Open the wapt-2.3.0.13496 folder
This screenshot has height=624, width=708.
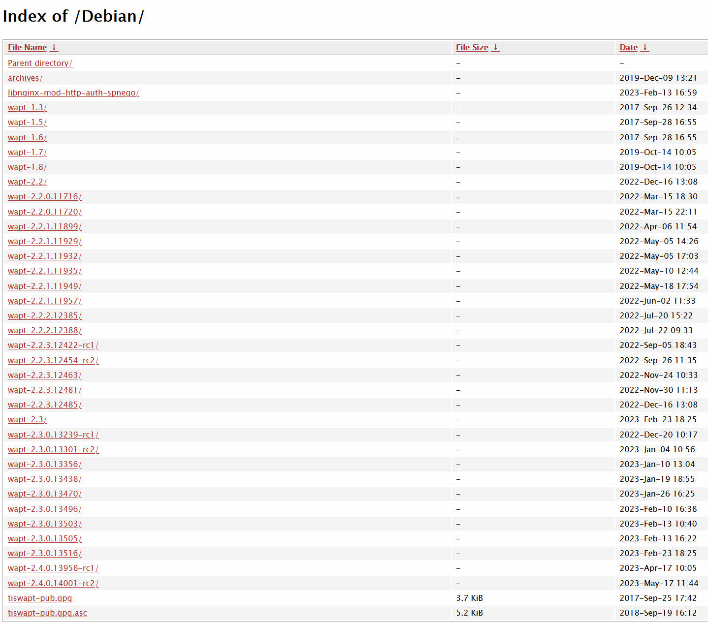(x=45, y=509)
